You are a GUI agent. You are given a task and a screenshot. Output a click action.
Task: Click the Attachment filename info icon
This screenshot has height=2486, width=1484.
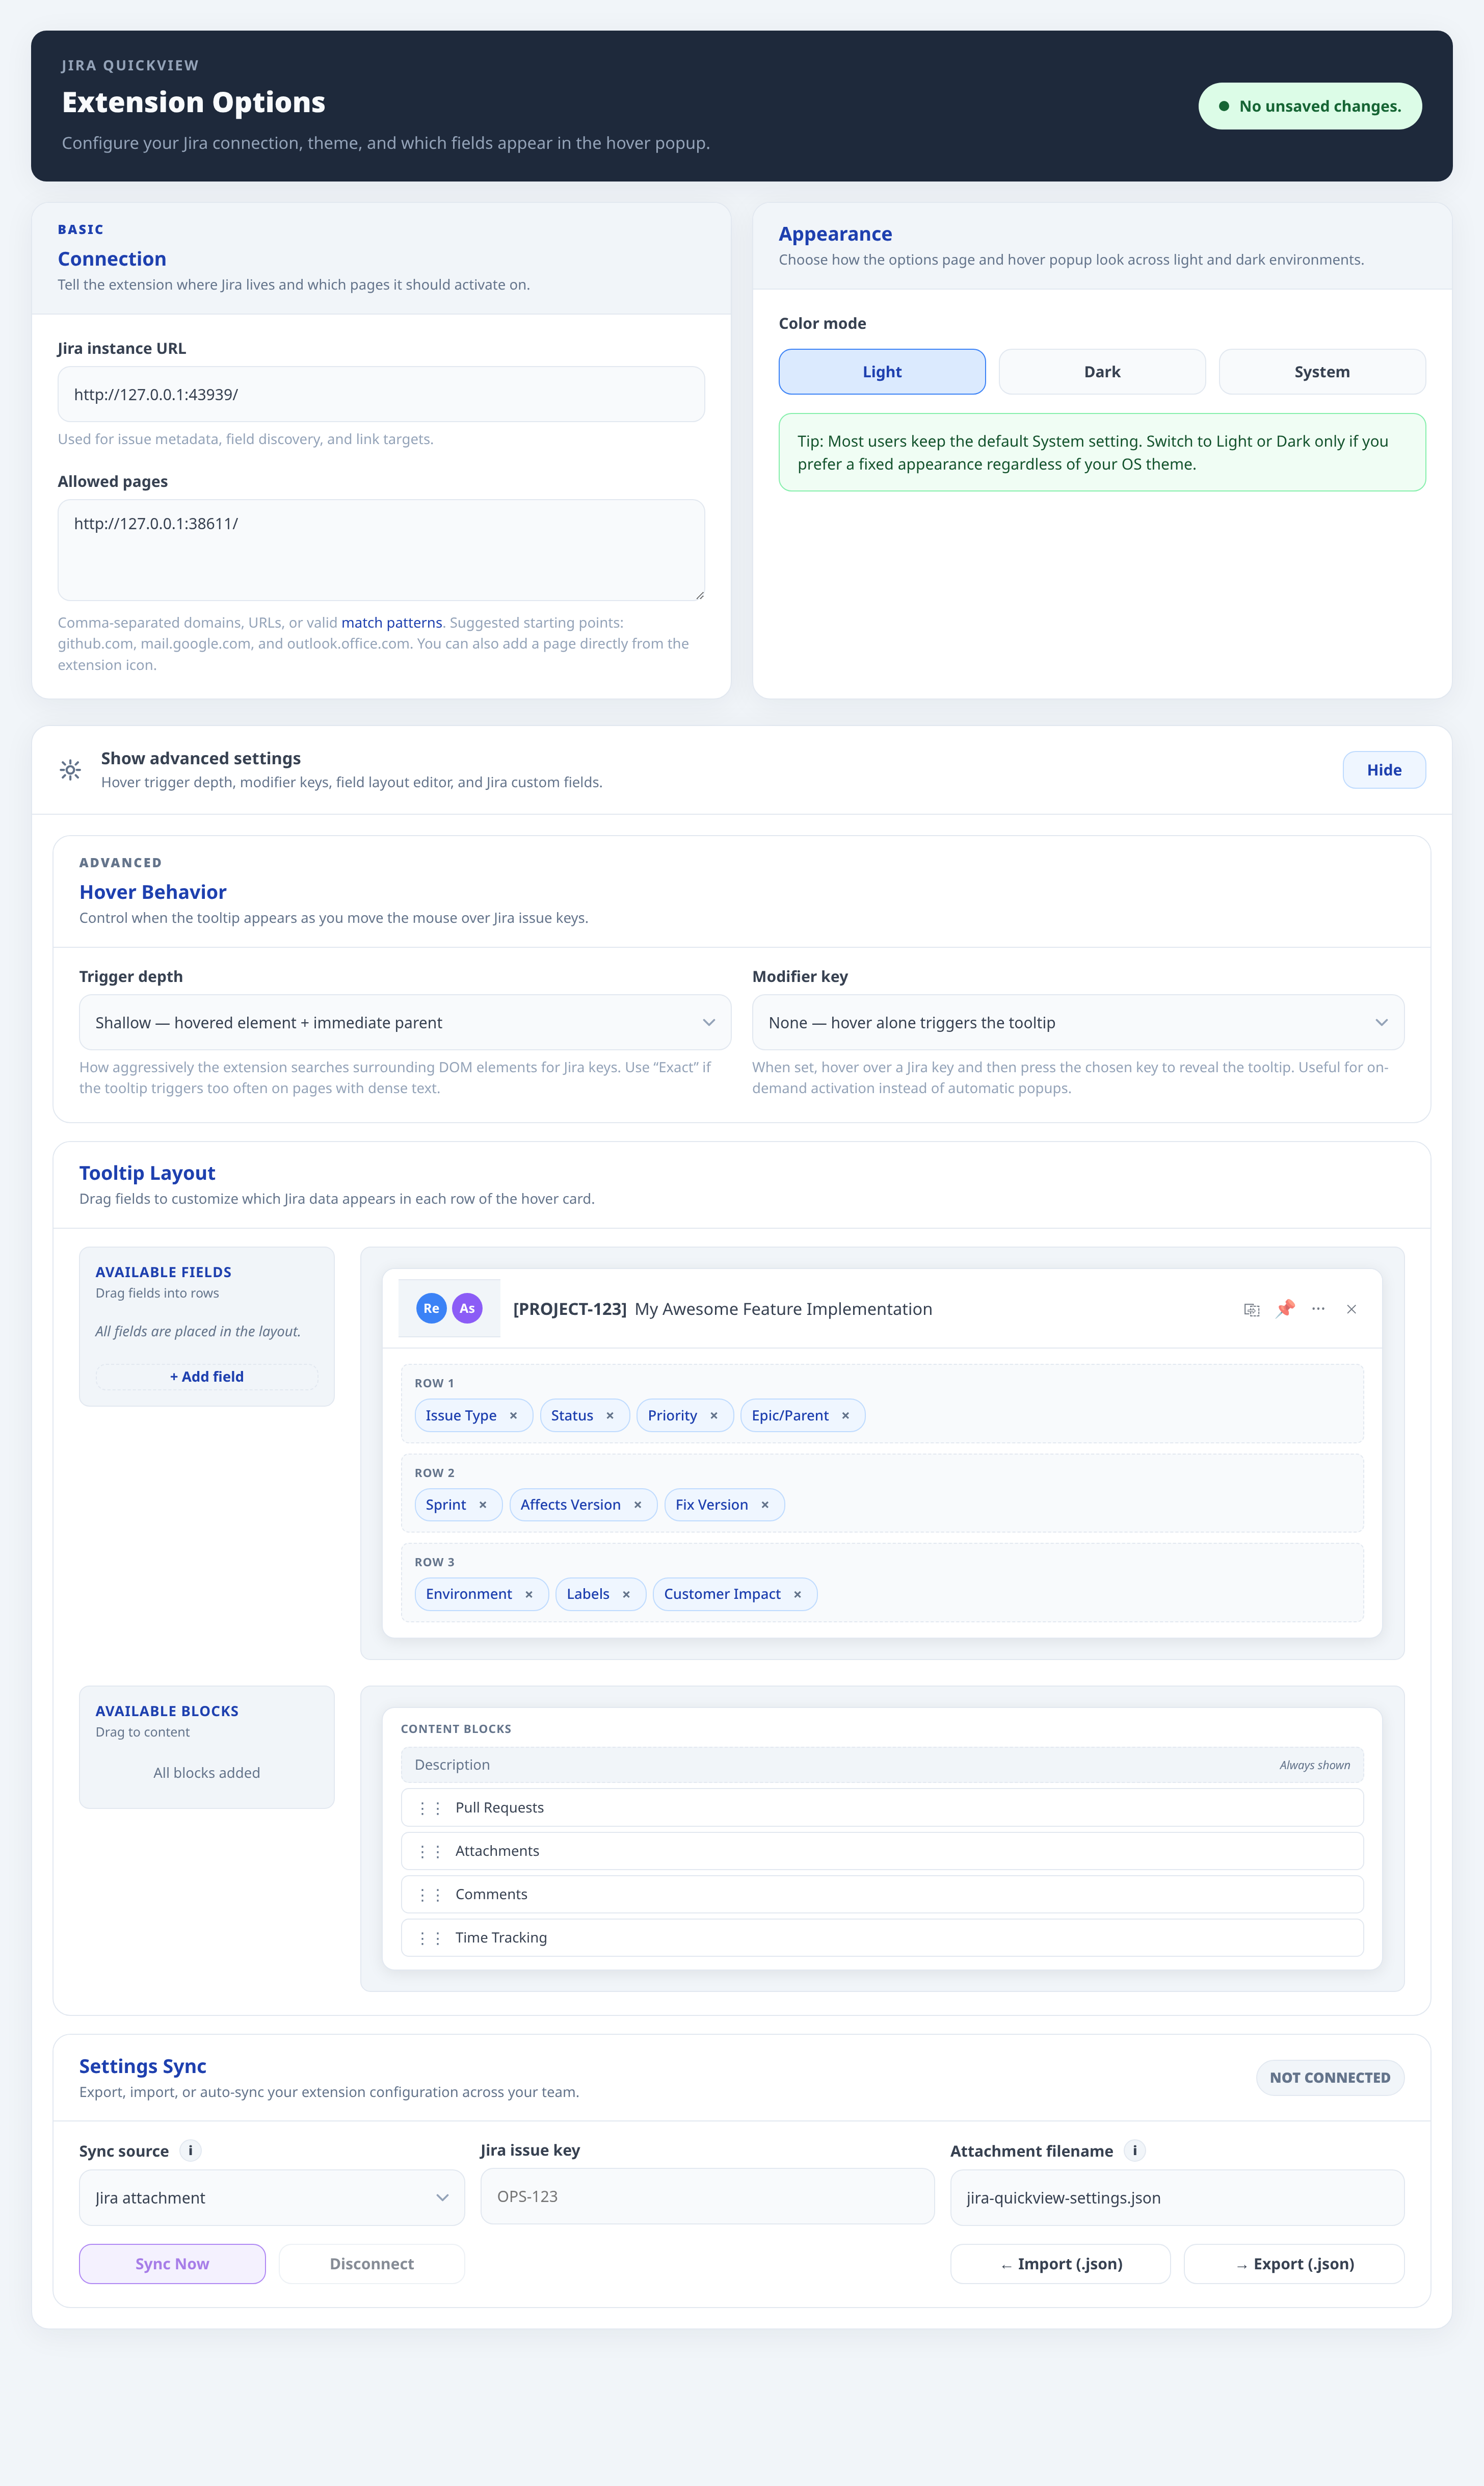[x=1134, y=2150]
